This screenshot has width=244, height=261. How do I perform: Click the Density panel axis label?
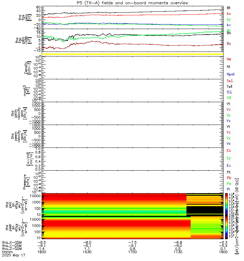click(x=27, y=68)
